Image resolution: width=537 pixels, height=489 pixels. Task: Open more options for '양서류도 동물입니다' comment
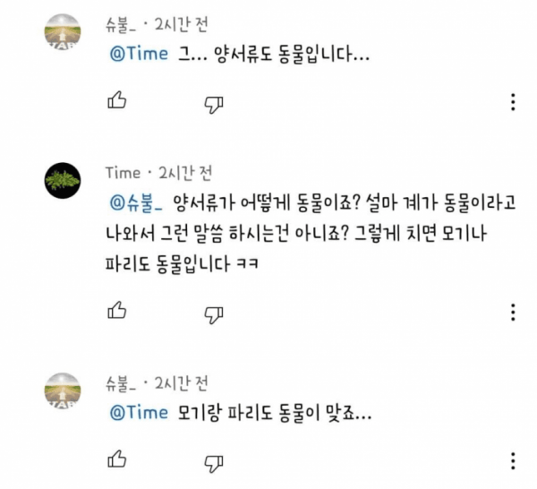(513, 102)
